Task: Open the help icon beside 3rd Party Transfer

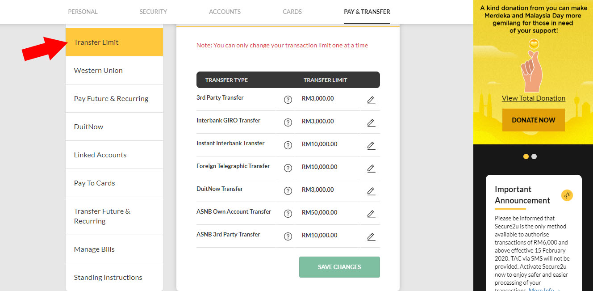Action: (288, 100)
